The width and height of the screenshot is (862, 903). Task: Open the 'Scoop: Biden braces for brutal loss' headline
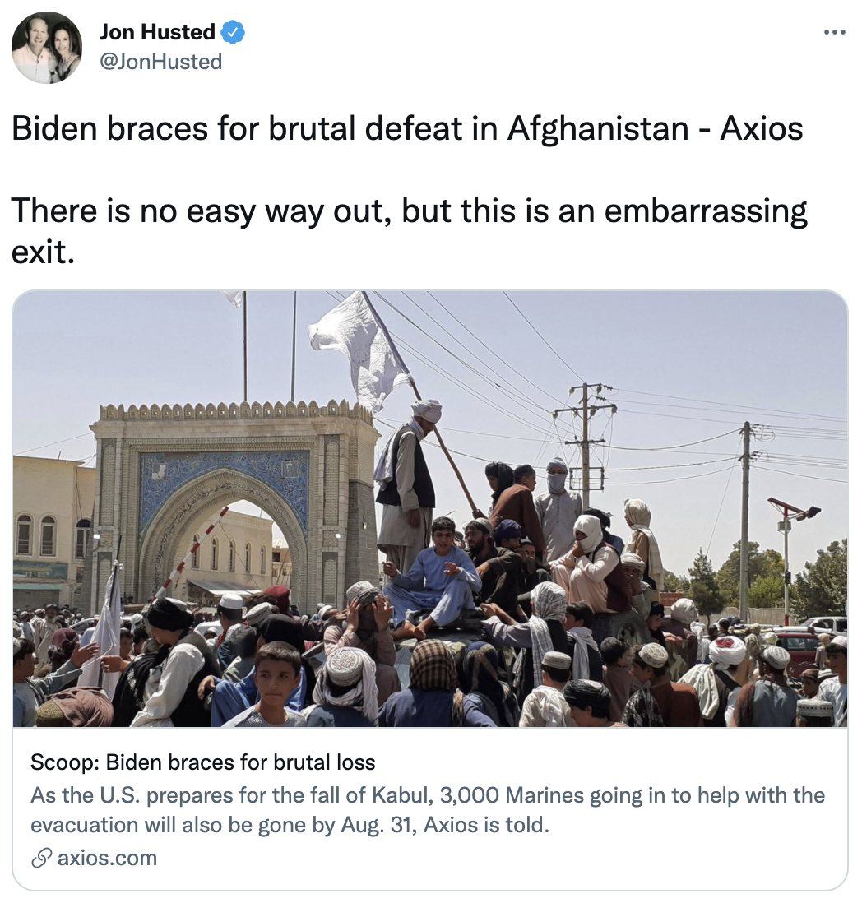coord(202,762)
